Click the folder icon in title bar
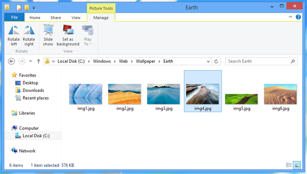This screenshot has height=174, width=307. pyautogui.click(x=7, y=7)
